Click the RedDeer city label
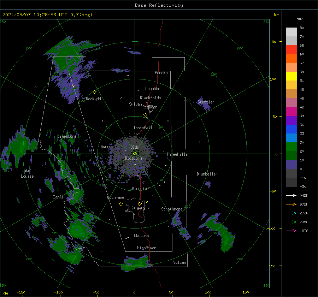Screen dimensions: 318x297 [150, 107]
